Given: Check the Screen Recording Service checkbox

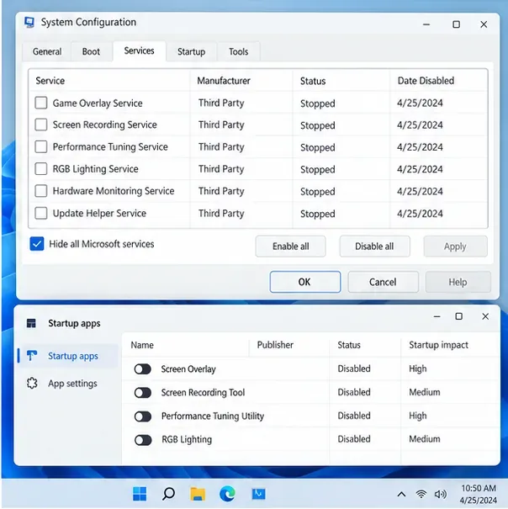Looking at the screenshot, I should [x=41, y=125].
